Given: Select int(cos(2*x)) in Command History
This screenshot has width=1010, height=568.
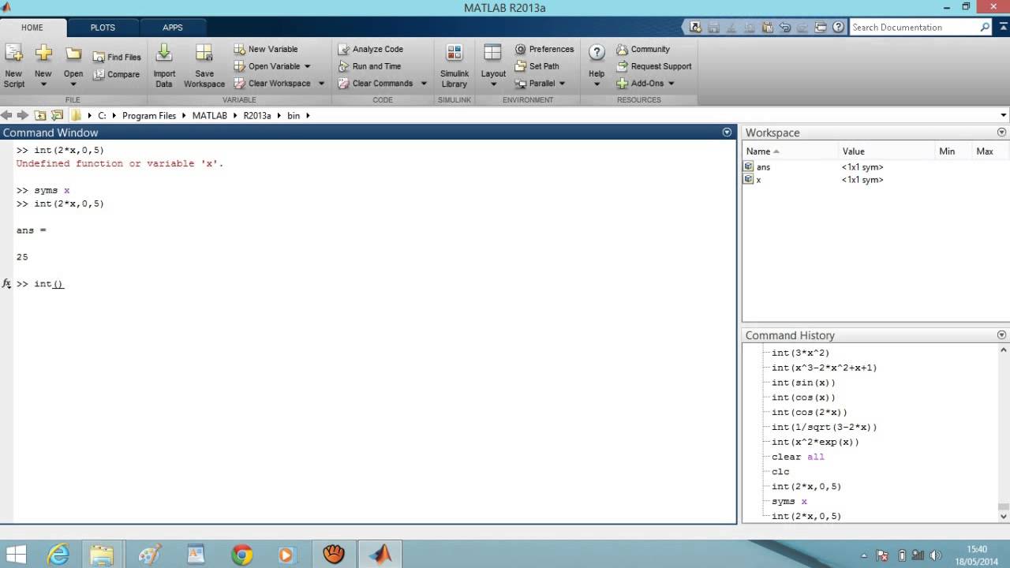Looking at the screenshot, I should (810, 412).
